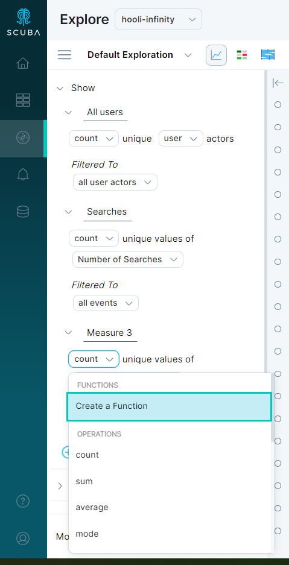Collapse the panel with arrow icon
The image size is (289, 565).
(278, 83)
